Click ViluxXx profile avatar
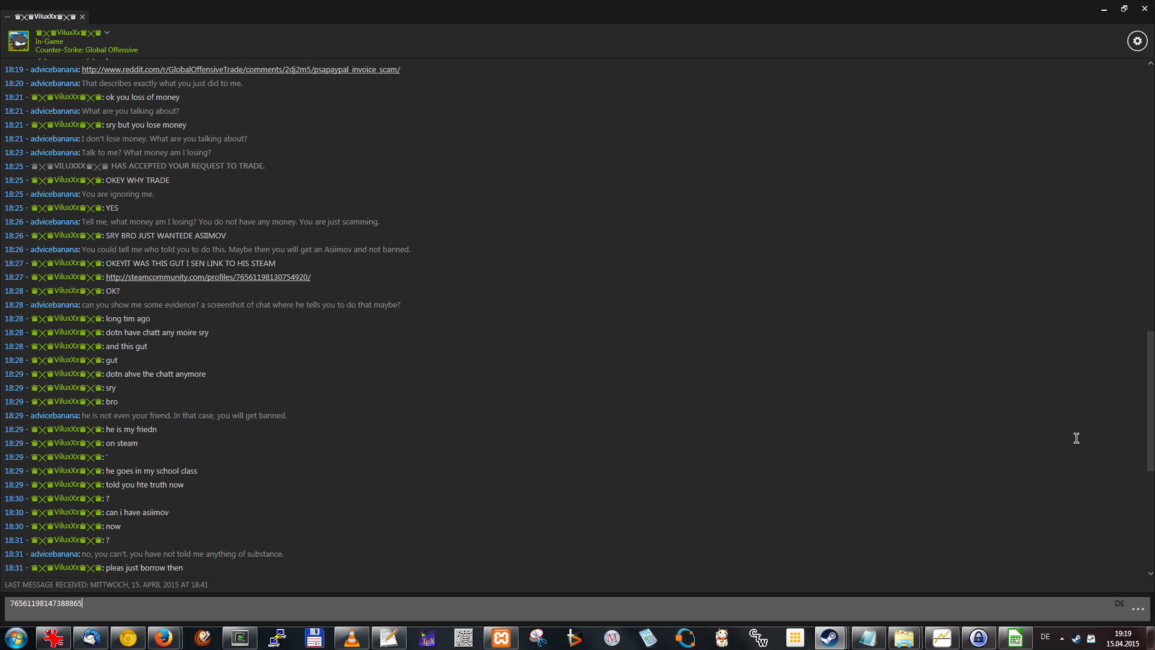Screen dimensions: 1155x650 (19, 41)
